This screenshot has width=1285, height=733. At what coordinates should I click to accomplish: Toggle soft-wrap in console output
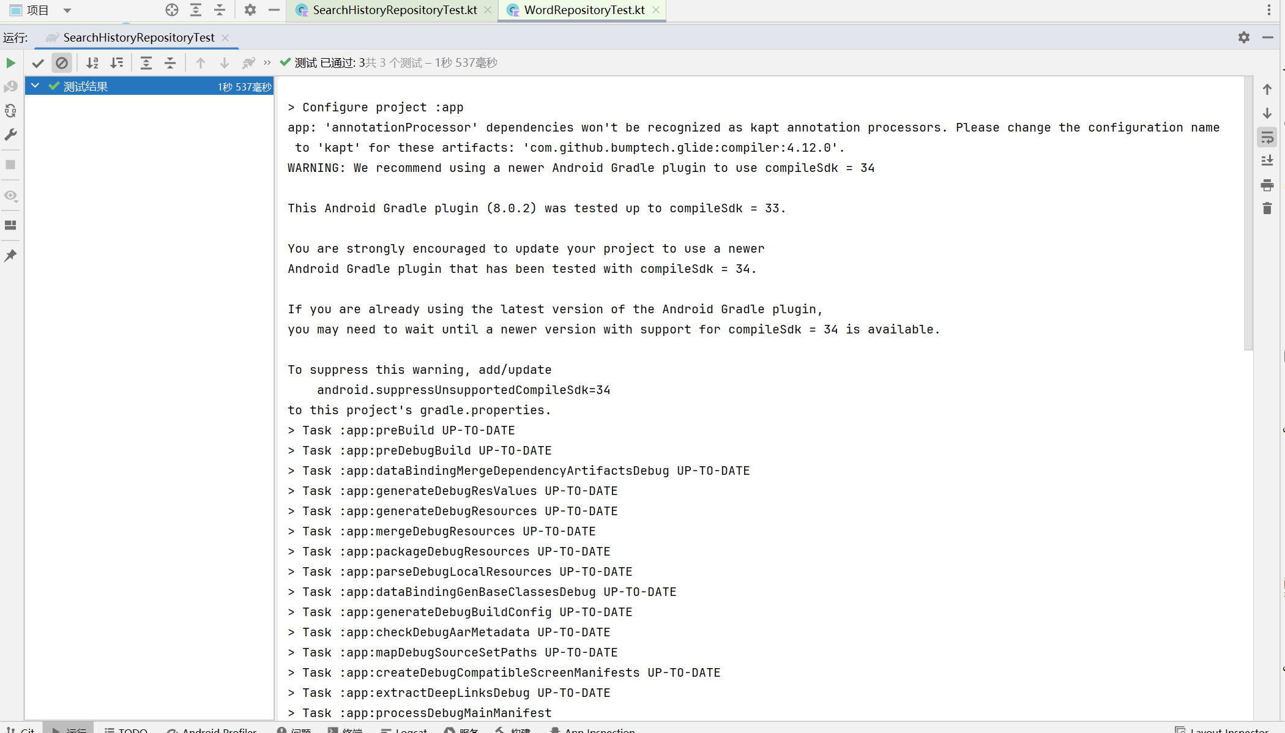(x=1267, y=138)
